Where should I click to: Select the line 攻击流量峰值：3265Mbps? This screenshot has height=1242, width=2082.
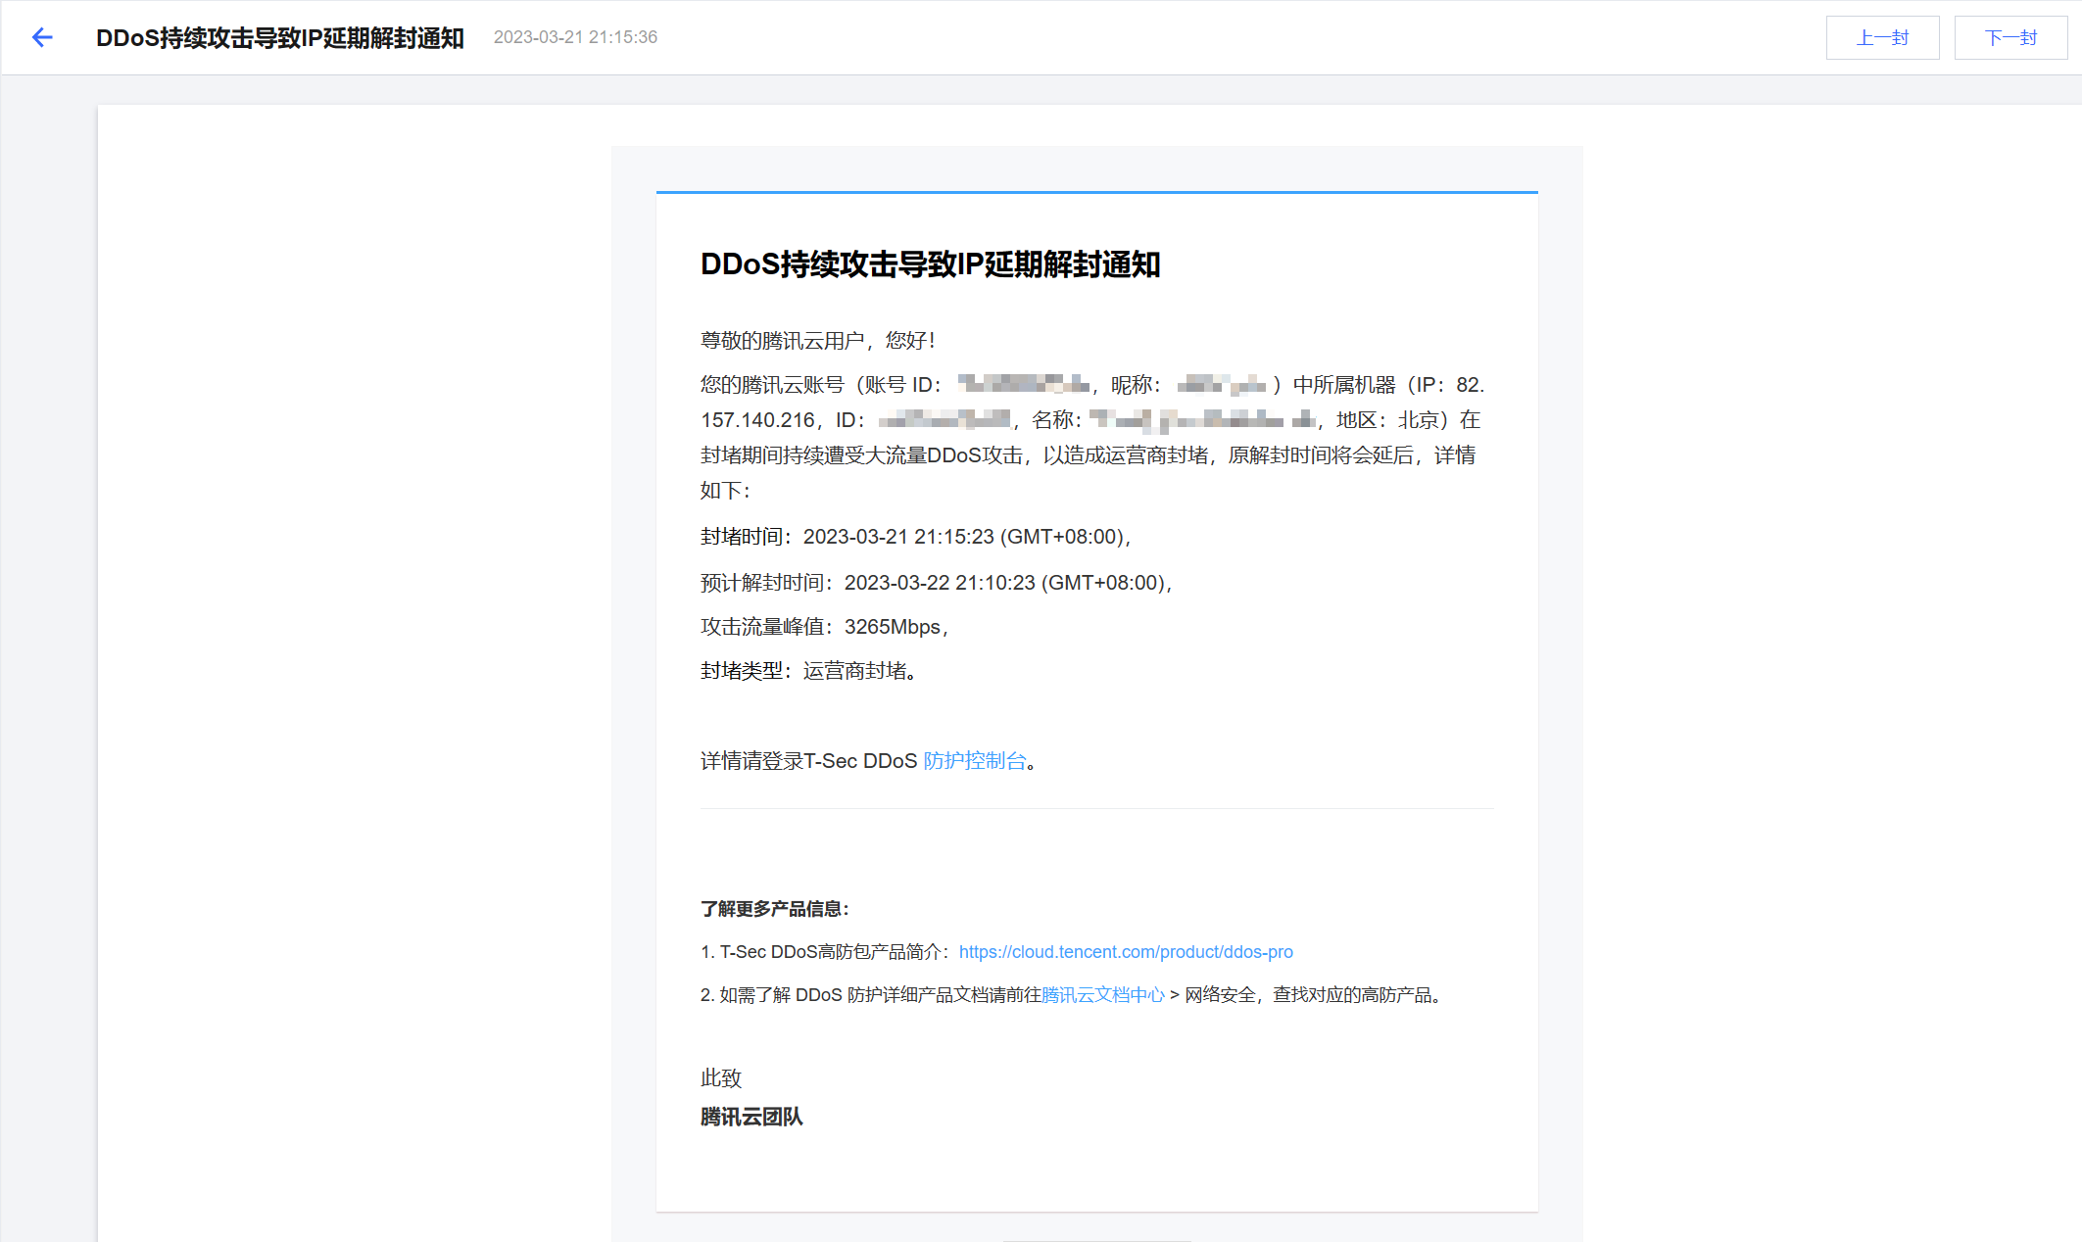[825, 627]
